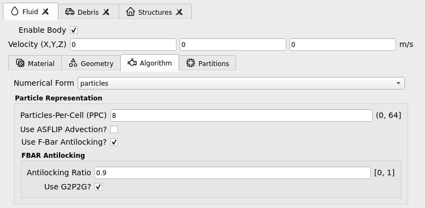This screenshot has width=425, height=208.
Task: Switch to the Partitions tab
Action: click(x=208, y=63)
